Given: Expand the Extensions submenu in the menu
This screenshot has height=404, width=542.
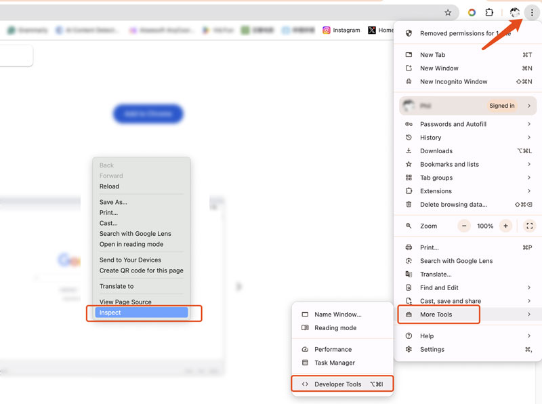Looking at the screenshot, I should click(x=468, y=191).
